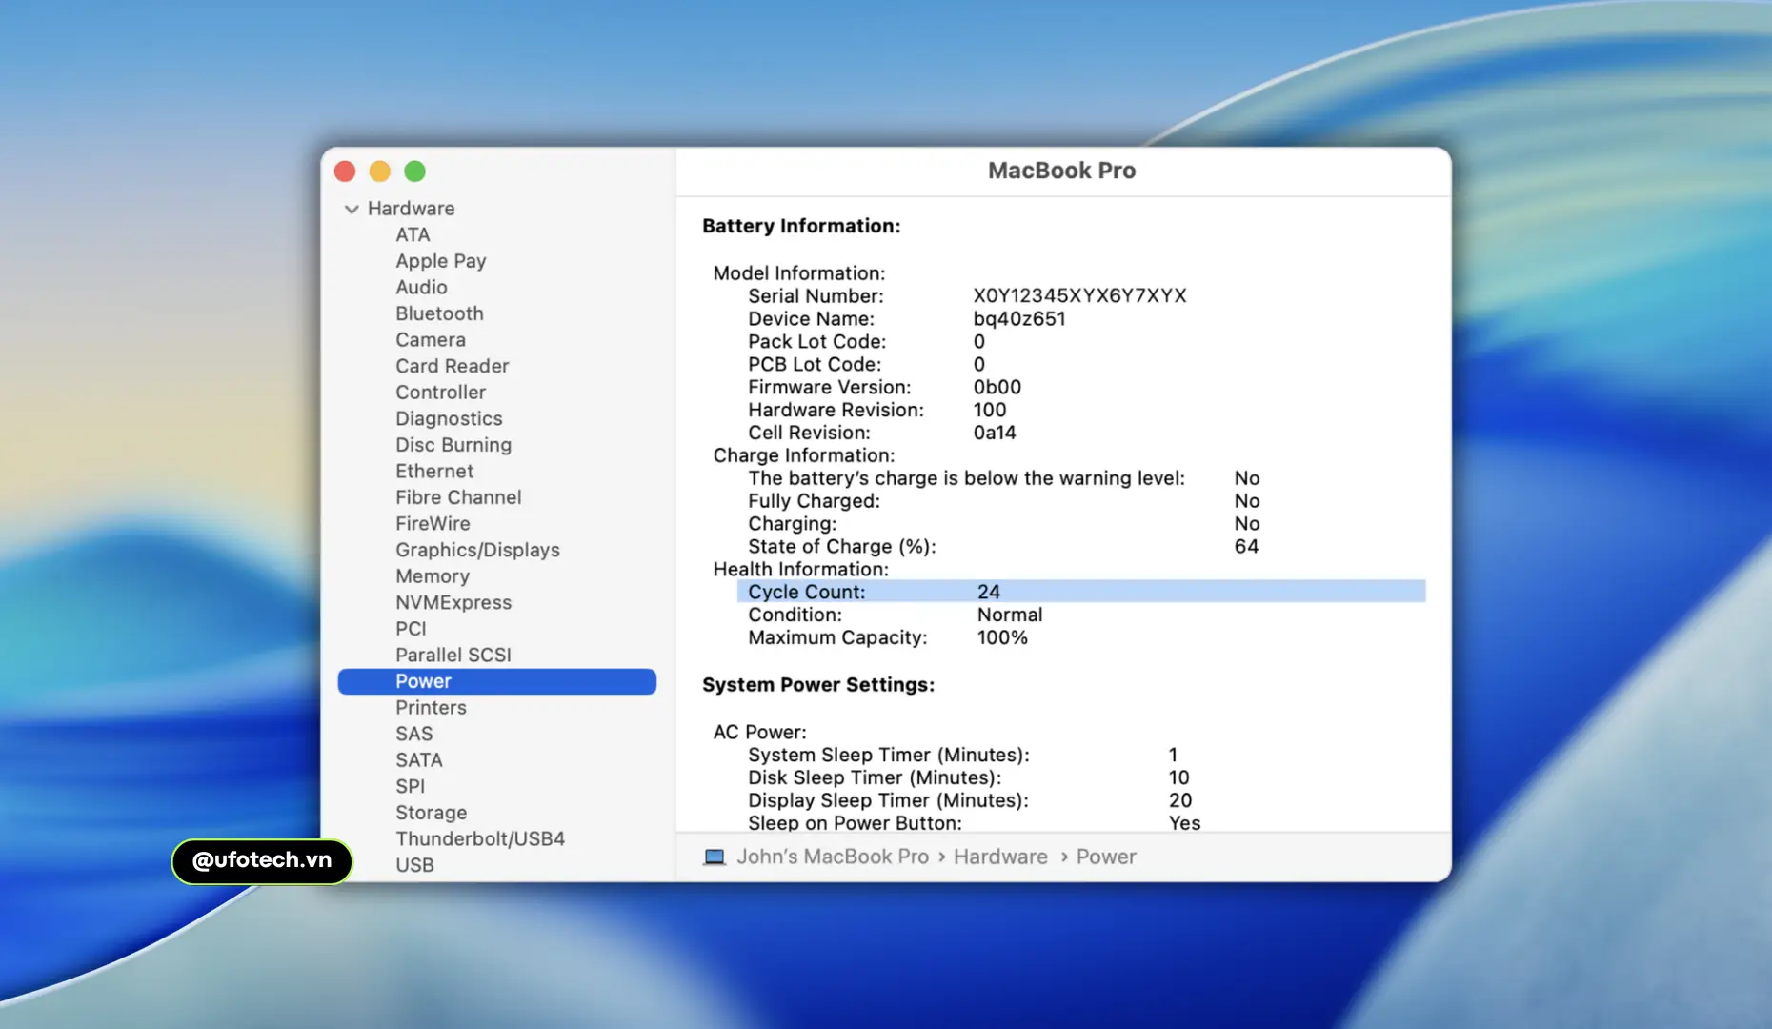
Task: Close the window with red button
Action: (x=345, y=171)
